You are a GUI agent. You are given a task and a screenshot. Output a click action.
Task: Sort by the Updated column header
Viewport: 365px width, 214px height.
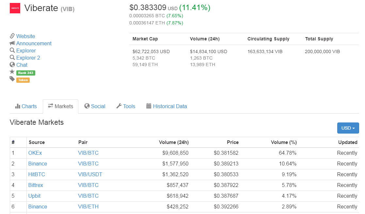coord(348,142)
